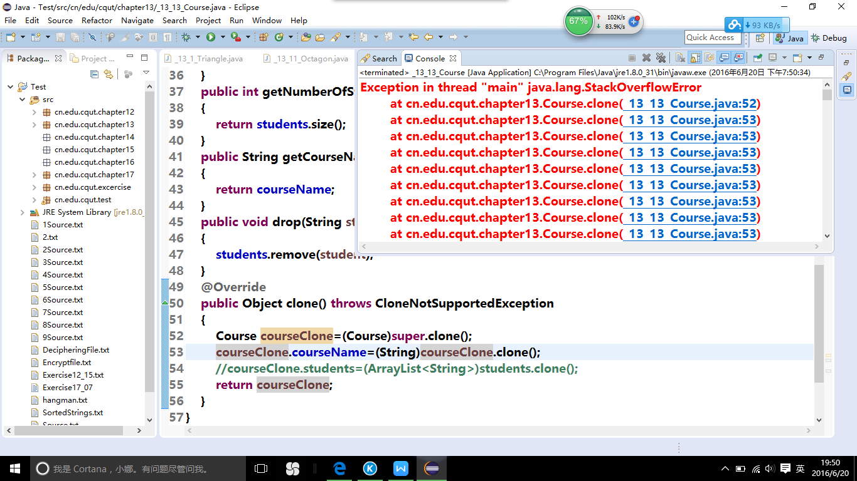Screen dimensions: 857x481
Task: Click the Search flashlight toolbar icon
Action: (335, 38)
